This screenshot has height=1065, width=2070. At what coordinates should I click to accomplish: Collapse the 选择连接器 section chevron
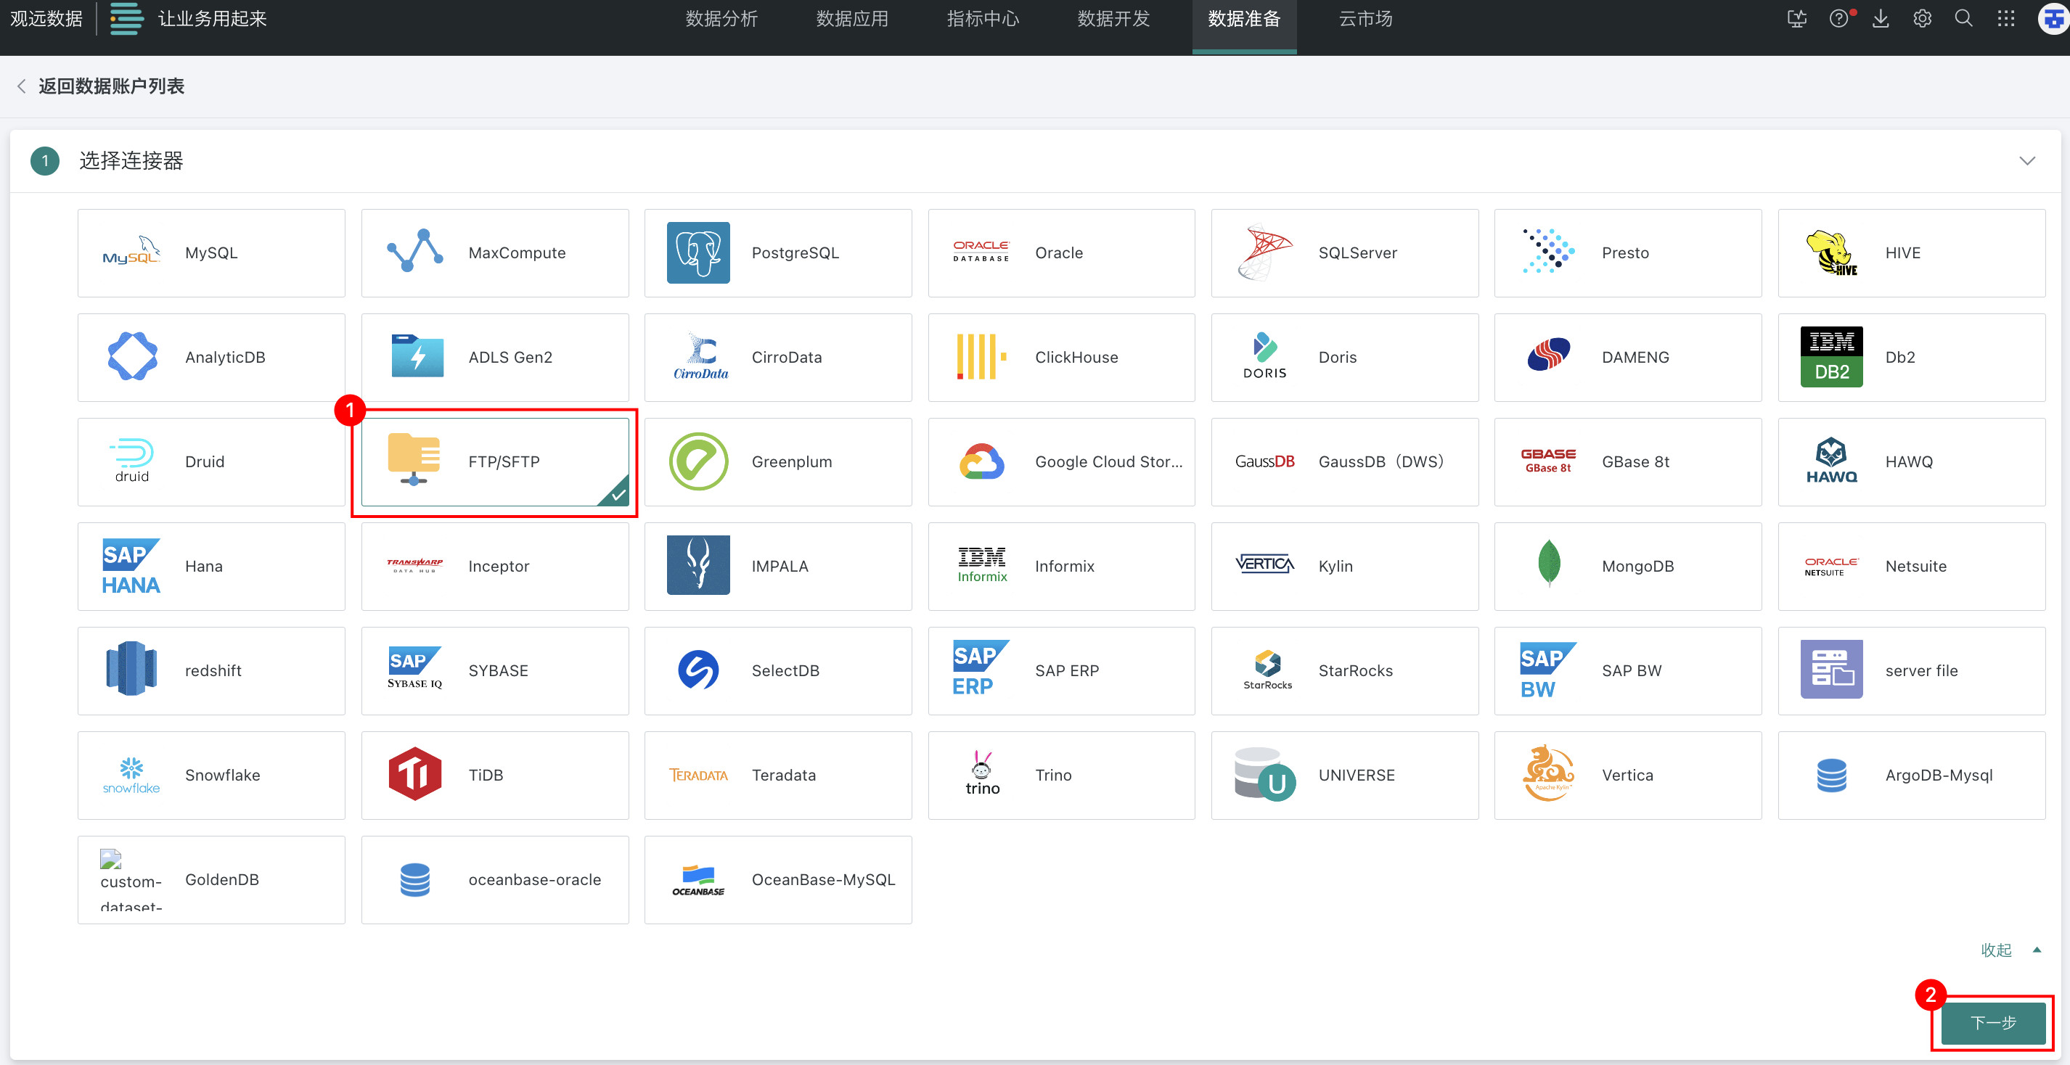tap(2026, 160)
